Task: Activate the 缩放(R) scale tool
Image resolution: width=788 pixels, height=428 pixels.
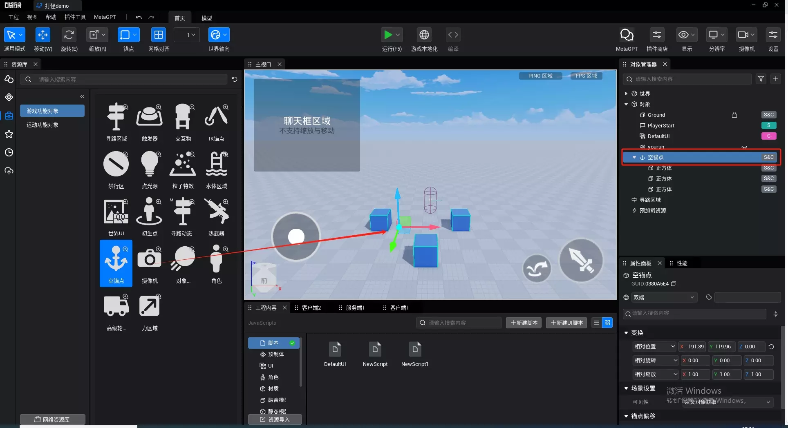Action: [97, 35]
